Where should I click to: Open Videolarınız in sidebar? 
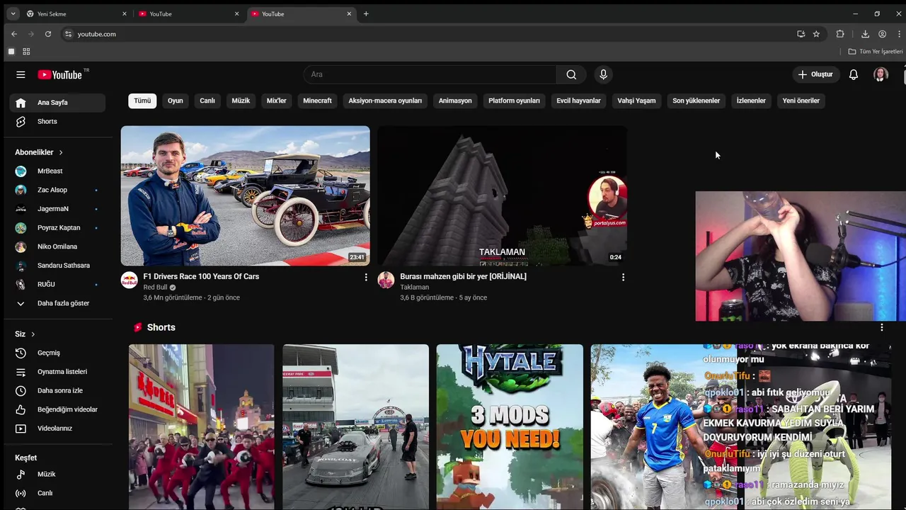[57, 429]
